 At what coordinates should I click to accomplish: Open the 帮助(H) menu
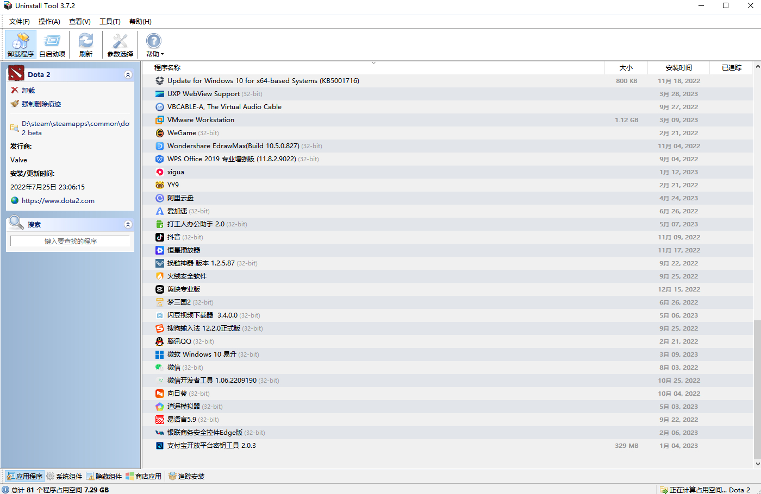140,22
